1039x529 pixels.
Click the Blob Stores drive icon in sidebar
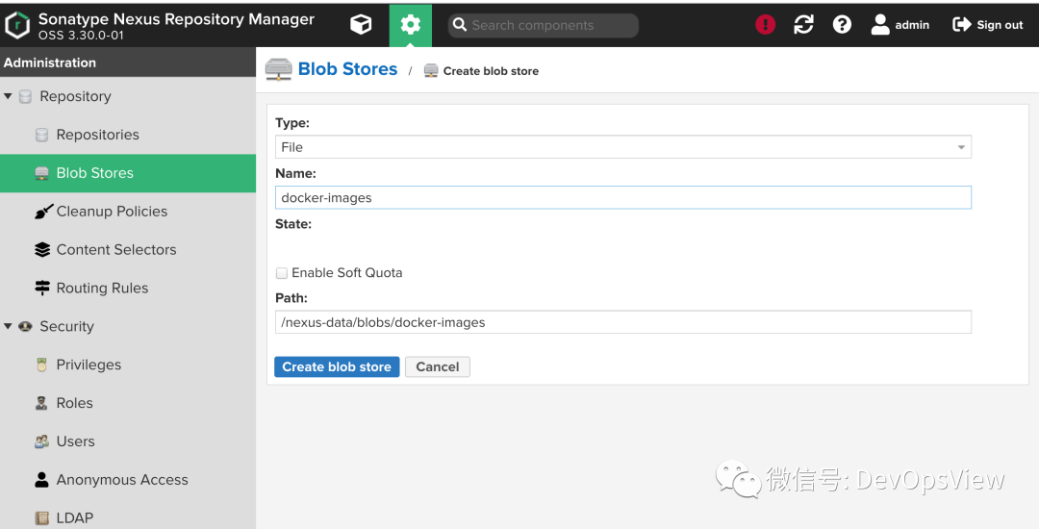(41, 173)
